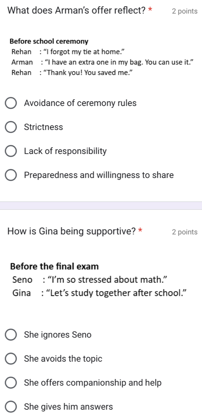Click the 'Lack of responsibility' label text
202x414 pixels.
65,151
